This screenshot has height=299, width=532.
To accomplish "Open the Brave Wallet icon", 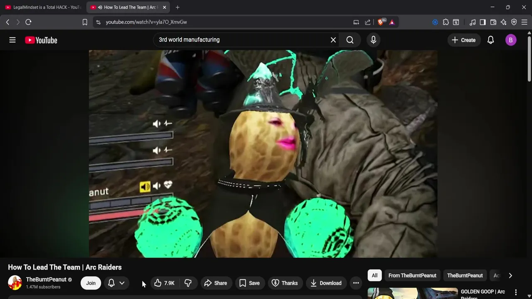I will [493, 22].
